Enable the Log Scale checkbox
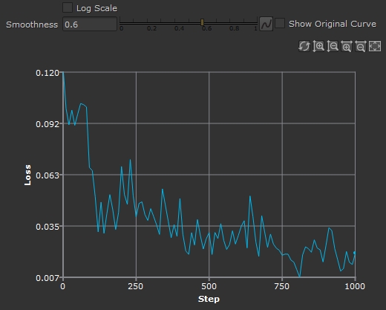The width and height of the screenshot is (386, 310). click(x=68, y=7)
